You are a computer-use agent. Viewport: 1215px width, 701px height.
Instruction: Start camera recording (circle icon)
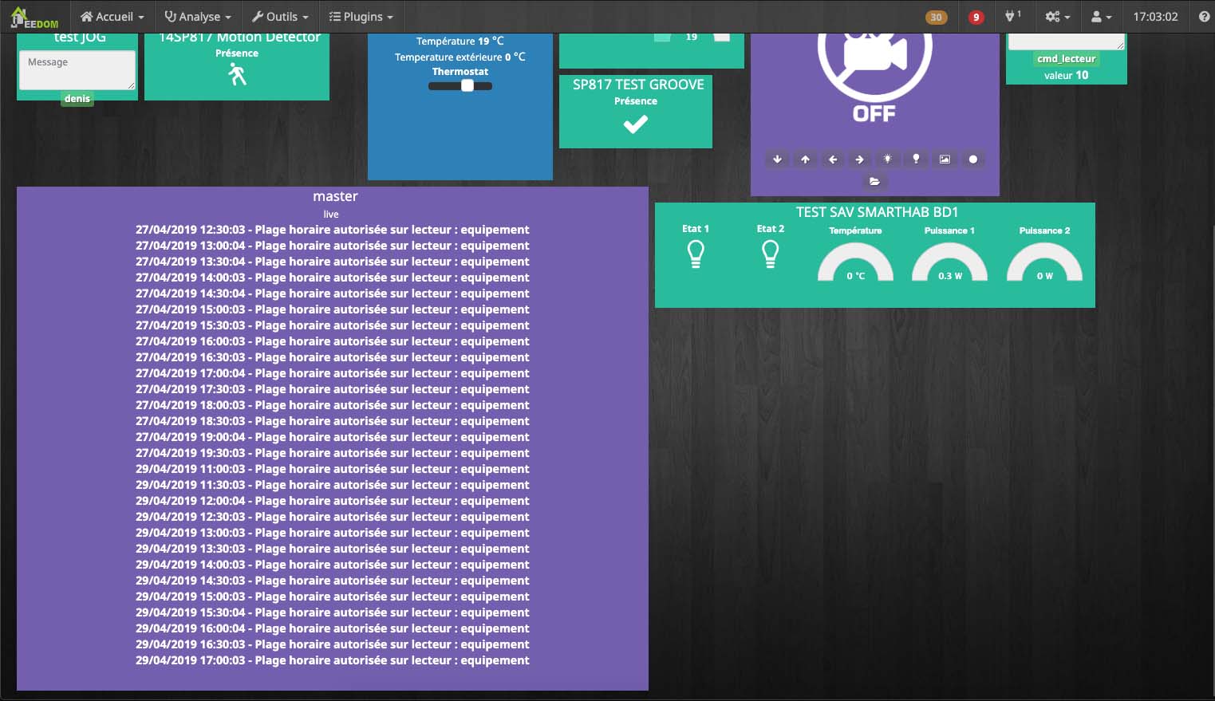[x=973, y=159]
